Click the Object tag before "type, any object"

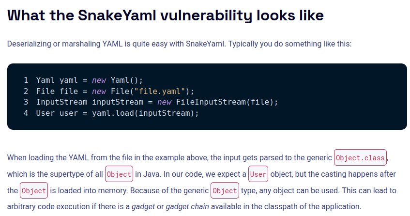click(x=225, y=191)
